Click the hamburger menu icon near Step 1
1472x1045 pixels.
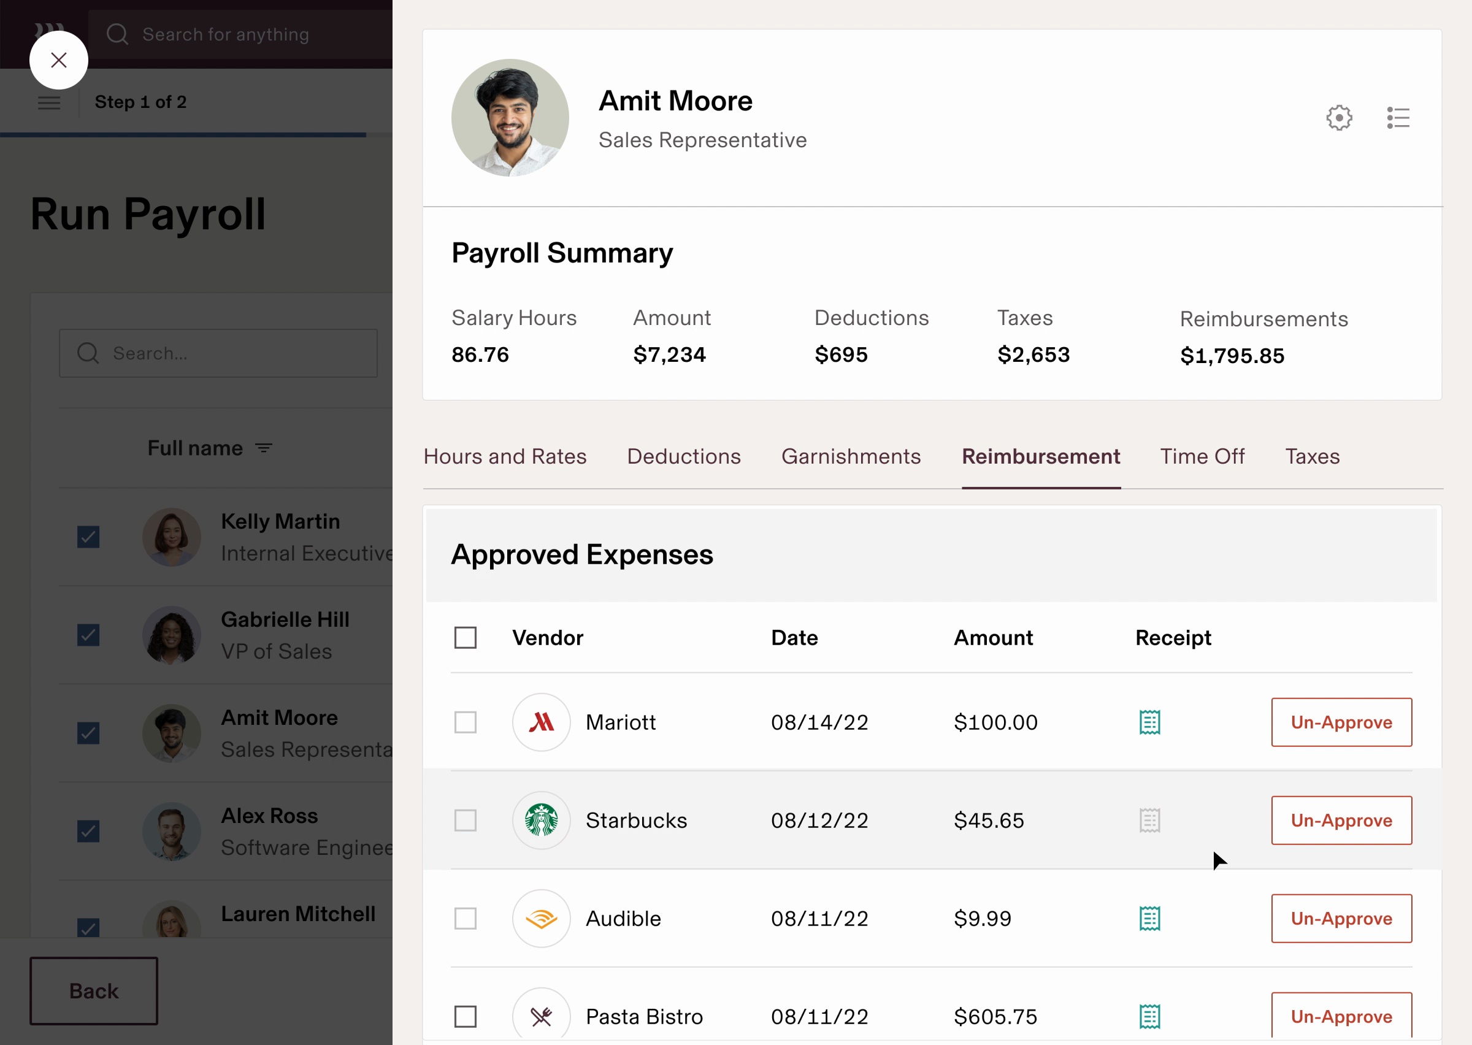49,102
